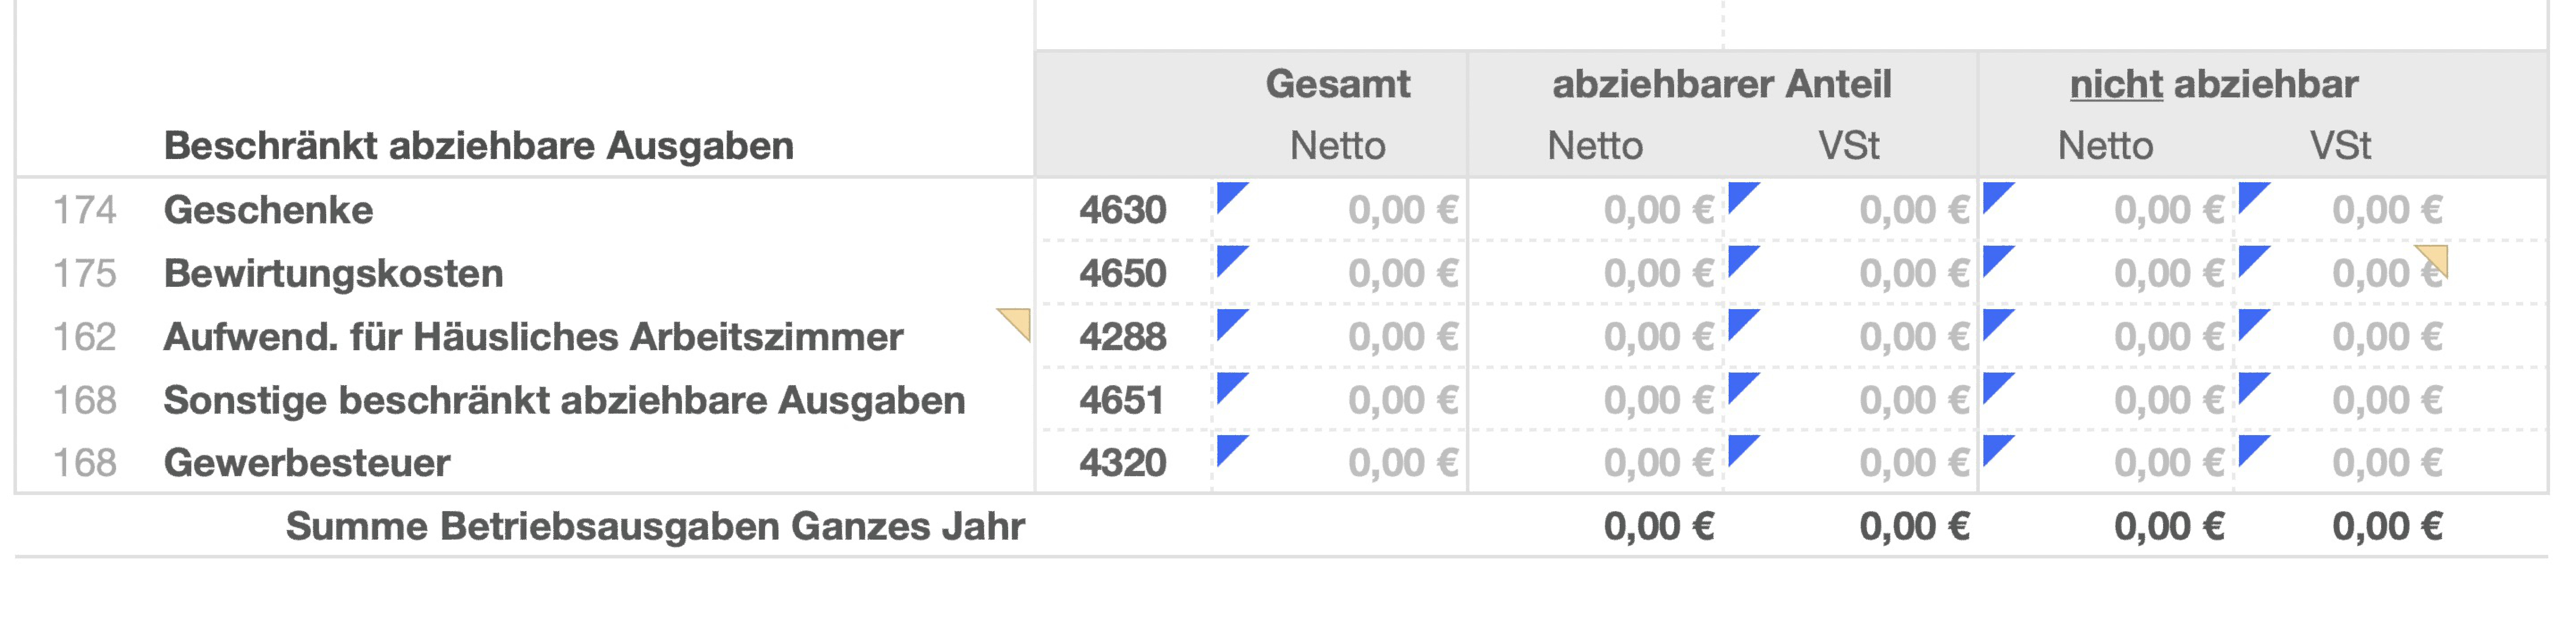Select the abziehbarer Anteil header cell
Screen dimensions: 2576x629
click(x=1721, y=84)
